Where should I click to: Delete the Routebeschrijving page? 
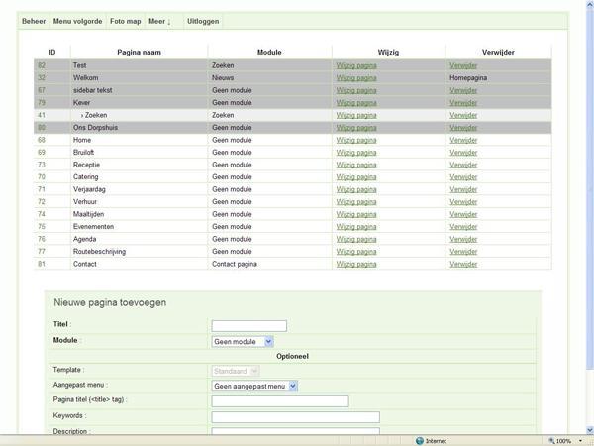463,252
